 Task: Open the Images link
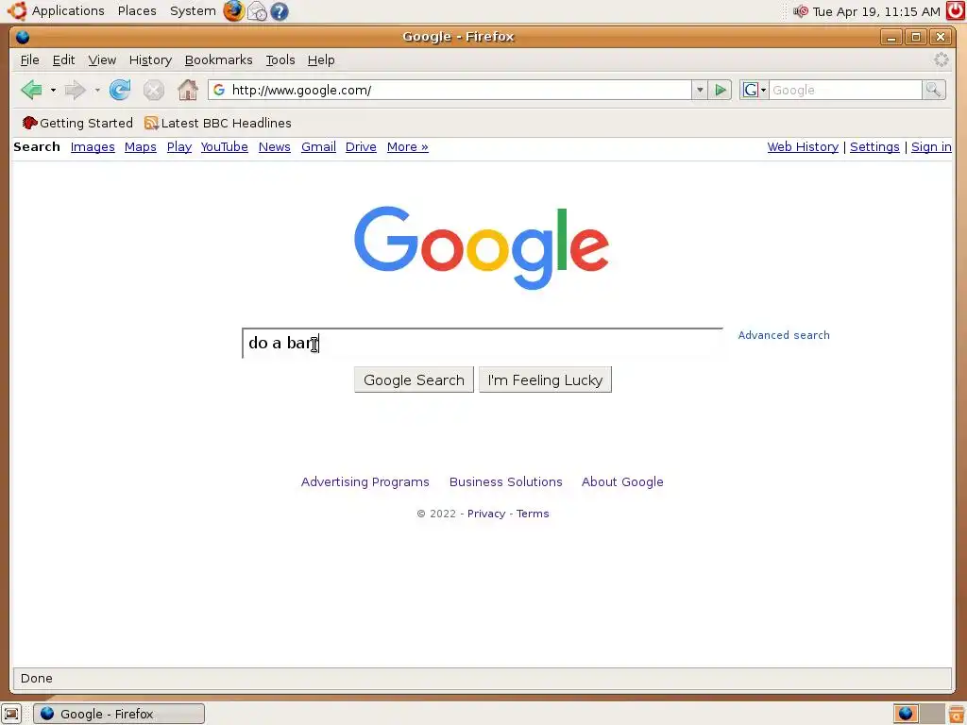[x=93, y=146]
